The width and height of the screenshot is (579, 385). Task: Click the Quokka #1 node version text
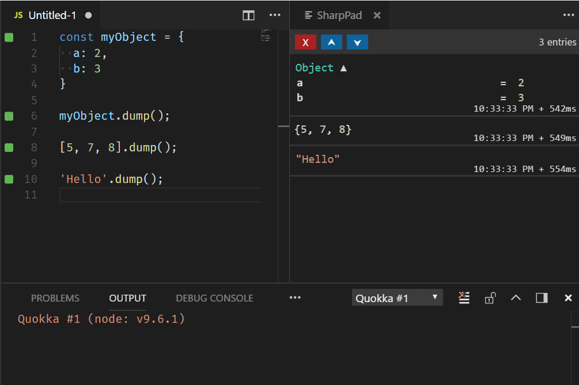(101, 318)
